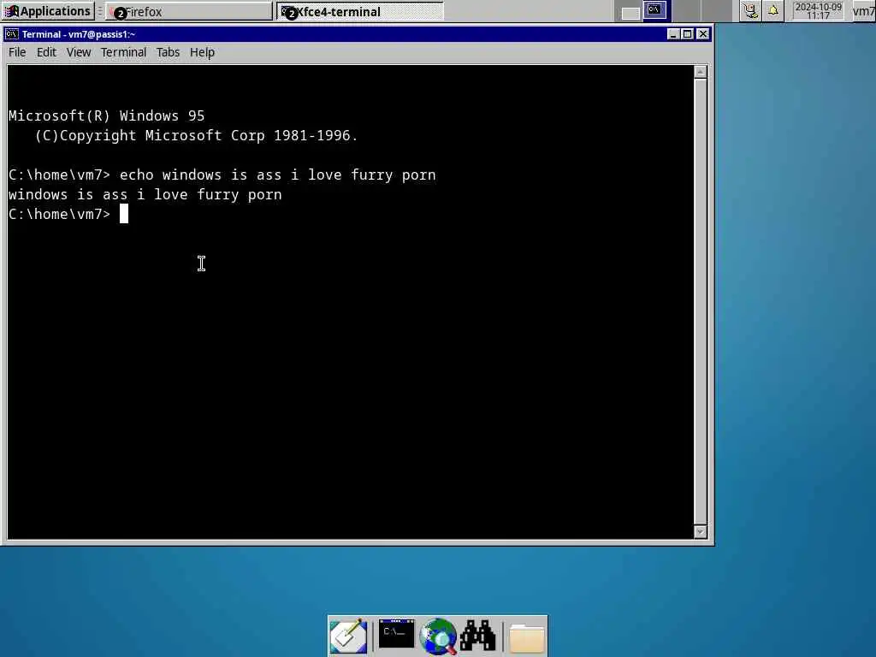Click the date and time clock
Image resolution: width=876 pixels, height=657 pixels.
(x=818, y=10)
